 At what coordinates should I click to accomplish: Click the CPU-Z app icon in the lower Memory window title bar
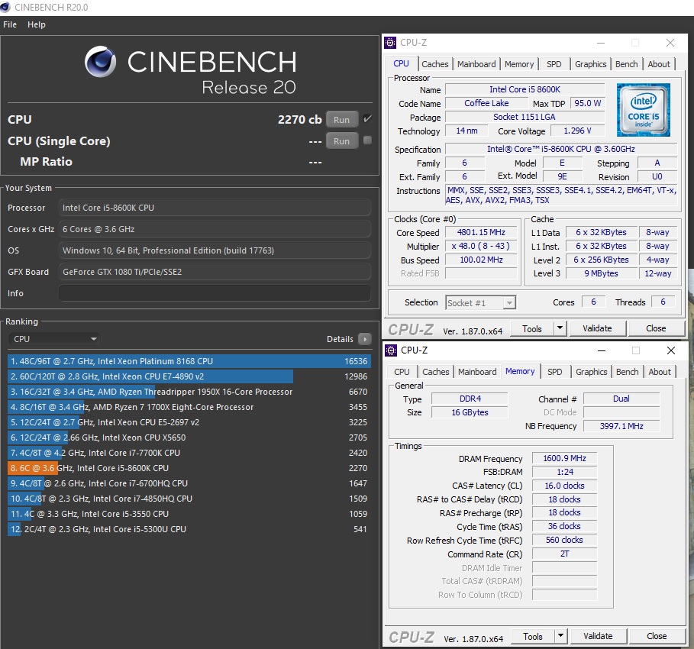click(390, 350)
